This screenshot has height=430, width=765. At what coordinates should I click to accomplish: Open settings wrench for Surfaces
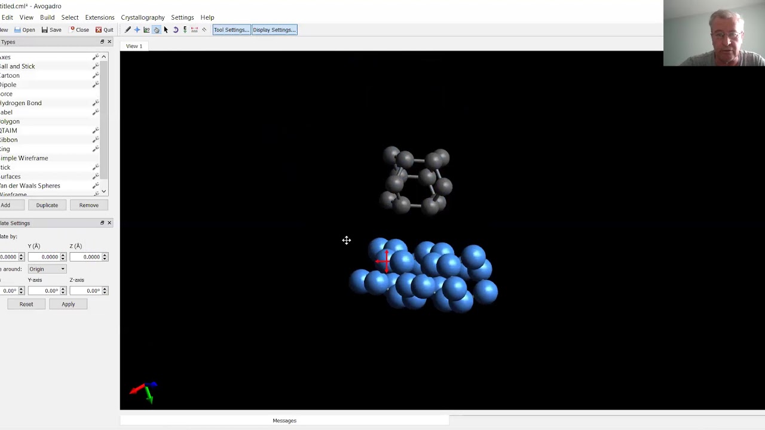95,177
